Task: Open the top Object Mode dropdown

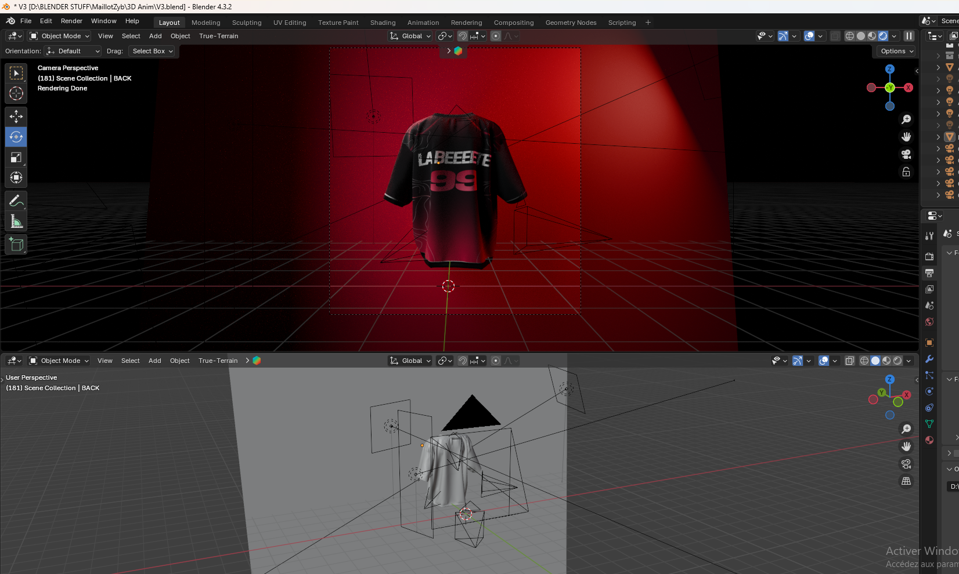Action: 60,36
